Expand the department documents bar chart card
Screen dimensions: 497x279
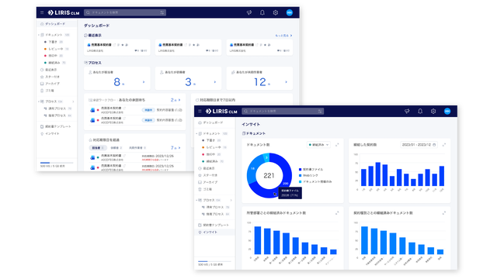337,213
